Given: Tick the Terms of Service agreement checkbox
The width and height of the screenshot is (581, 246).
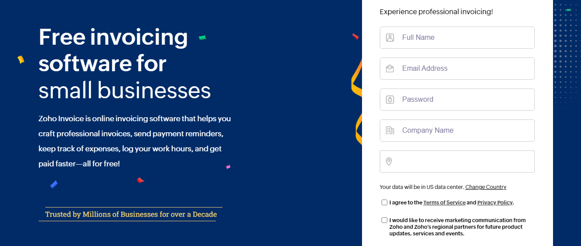Looking at the screenshot, I should tap(384, 203).
